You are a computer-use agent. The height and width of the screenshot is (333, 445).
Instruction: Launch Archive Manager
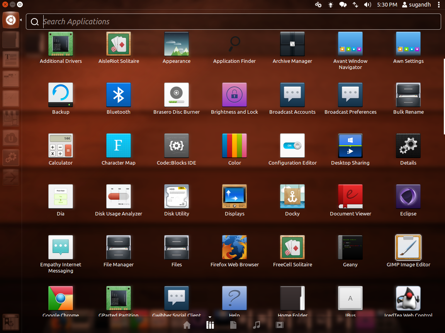tap(292, 44)
